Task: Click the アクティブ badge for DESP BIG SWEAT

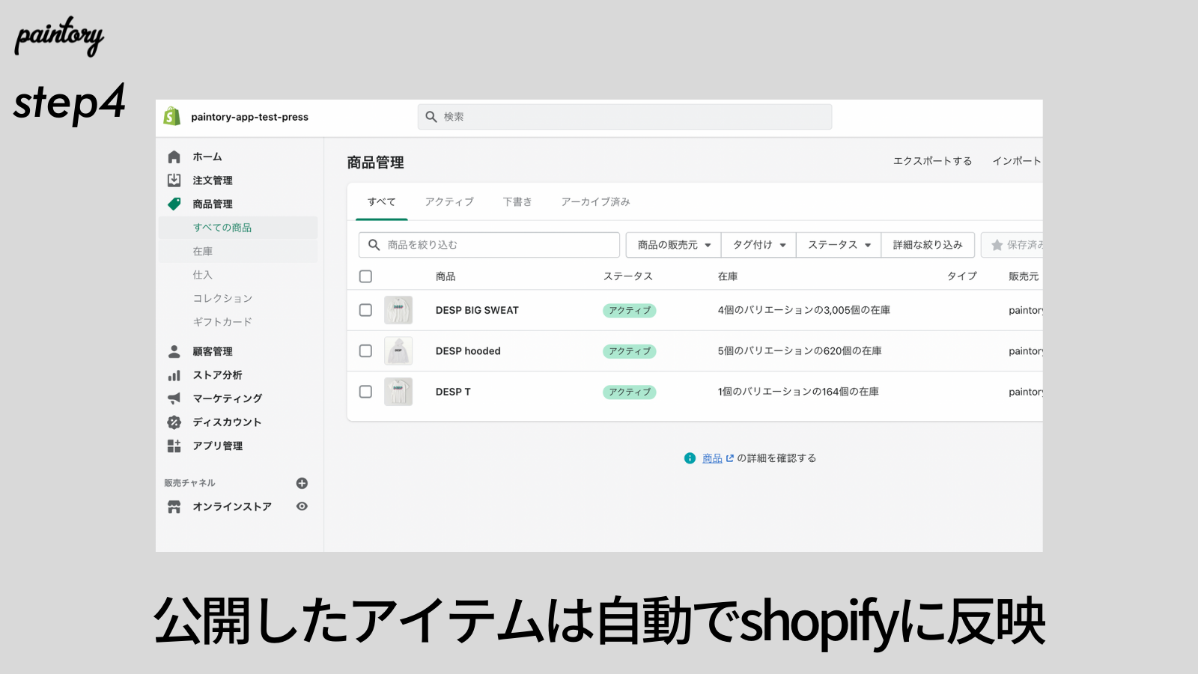Action: (x=630, y=310)
